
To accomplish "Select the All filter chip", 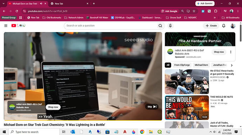I will (168, 65).
